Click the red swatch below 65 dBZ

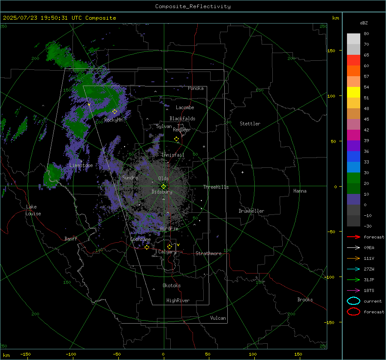(353, 60)
